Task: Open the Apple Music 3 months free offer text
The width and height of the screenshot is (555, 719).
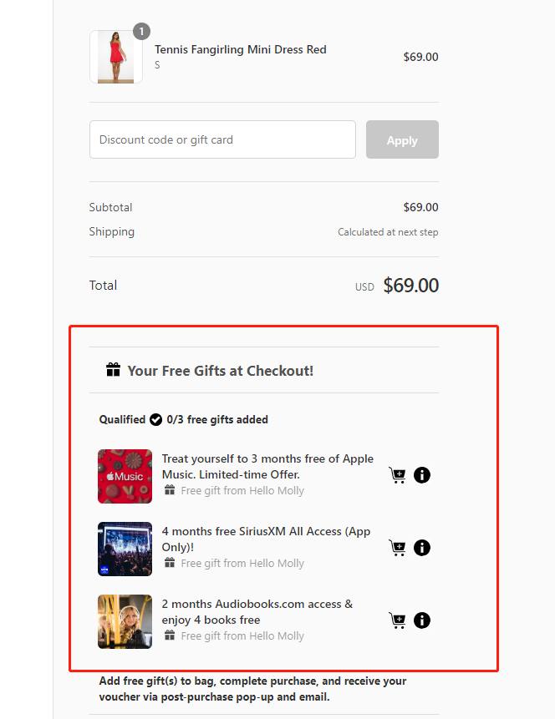Action: (x=267, y=466)
